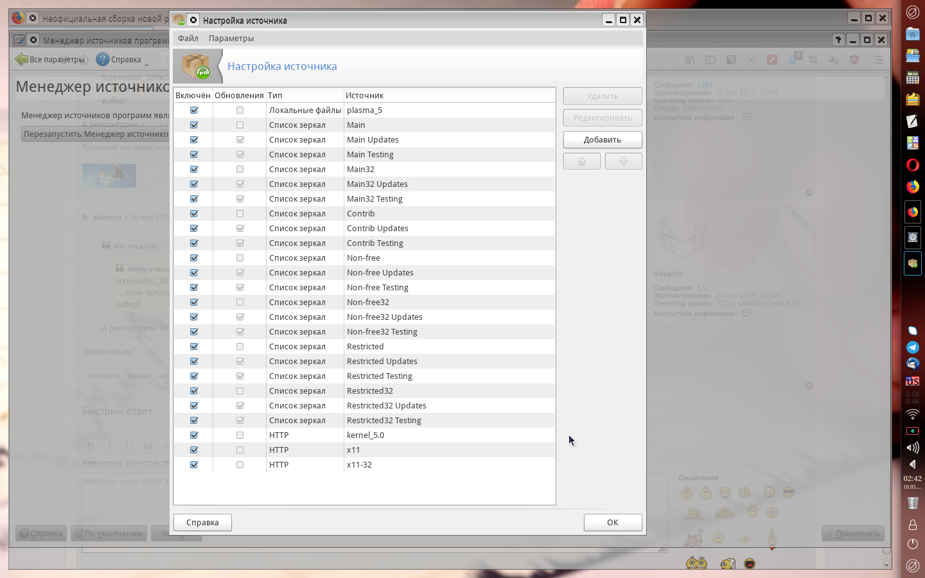Open the trash bin in the panel
Viewport: 925px width, 578px height.
click(x=912, y=503)
